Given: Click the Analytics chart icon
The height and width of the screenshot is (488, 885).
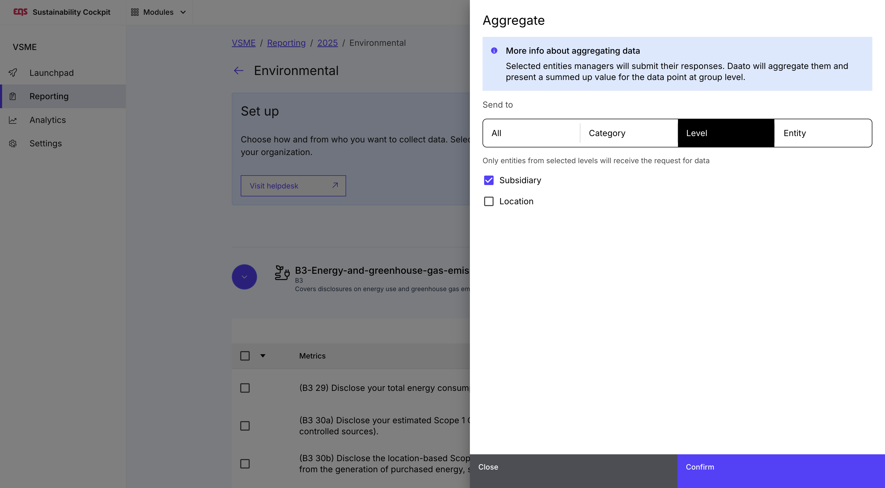Looking at the screenshot, I should (x=13, y=120).
